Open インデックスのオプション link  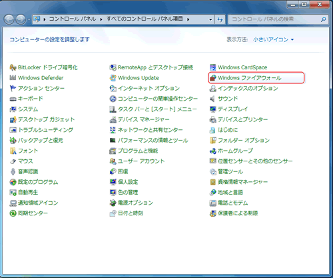point(248,88)
